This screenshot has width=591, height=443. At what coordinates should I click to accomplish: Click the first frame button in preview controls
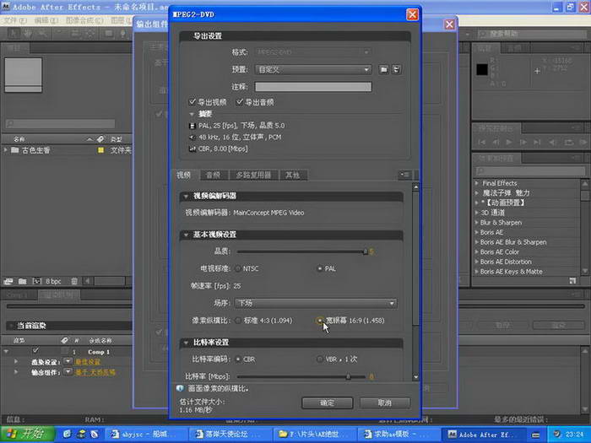pos(482,142)
